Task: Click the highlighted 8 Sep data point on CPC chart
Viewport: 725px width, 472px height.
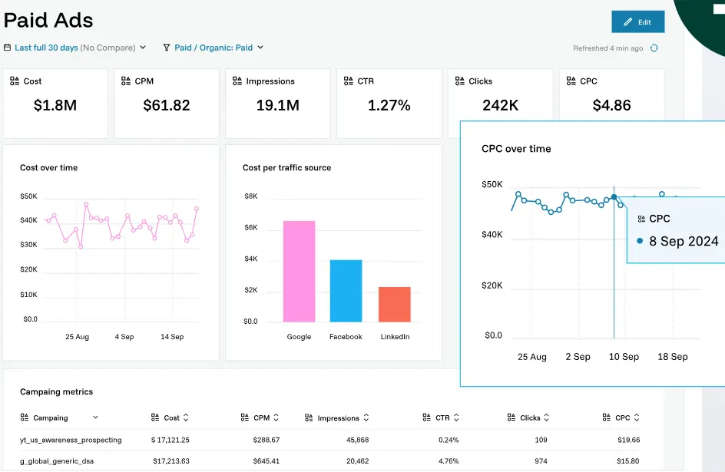Action: pyautogui.click(x=614, y=197)
